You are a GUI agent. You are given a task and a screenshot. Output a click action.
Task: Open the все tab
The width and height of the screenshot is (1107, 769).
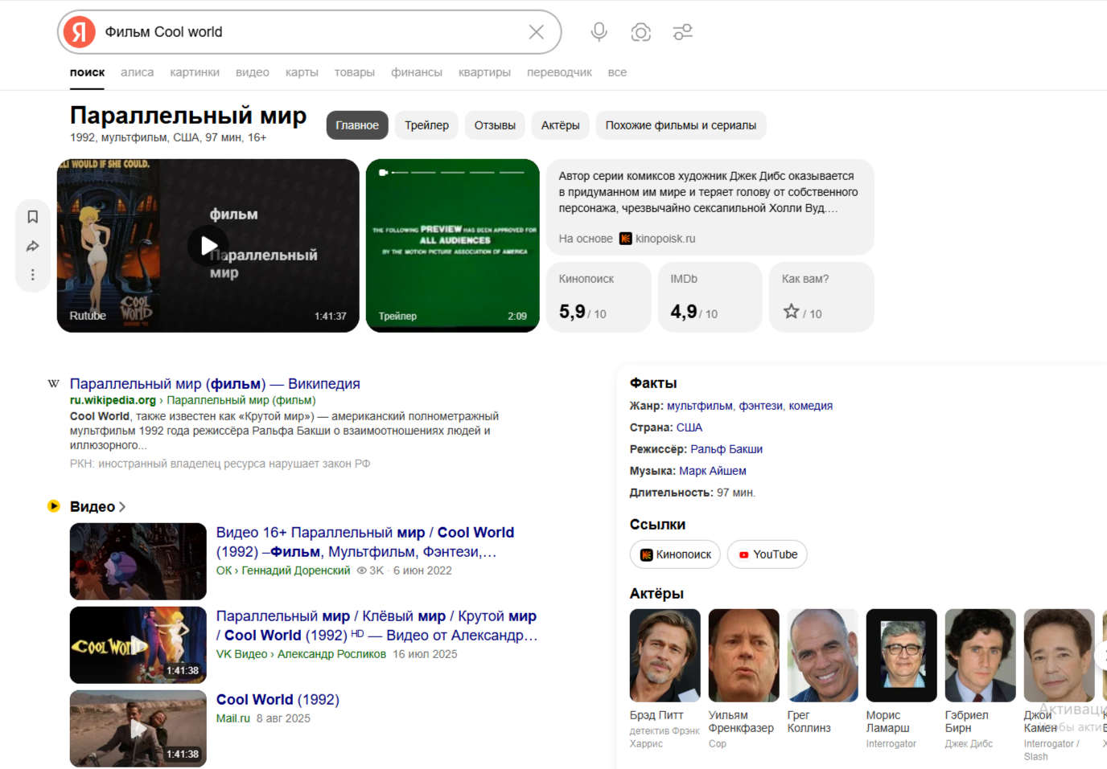(617, 72)
